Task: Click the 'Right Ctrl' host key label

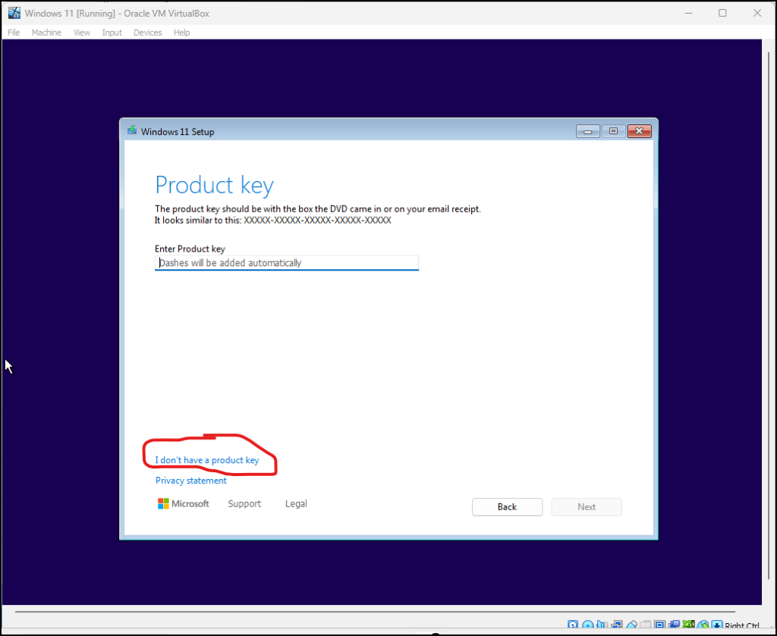Action: coord(742,626)
